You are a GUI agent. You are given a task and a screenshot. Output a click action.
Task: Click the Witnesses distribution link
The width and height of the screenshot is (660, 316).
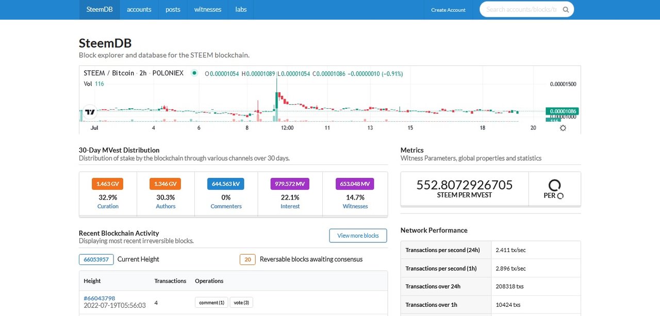tap(355, 206)
